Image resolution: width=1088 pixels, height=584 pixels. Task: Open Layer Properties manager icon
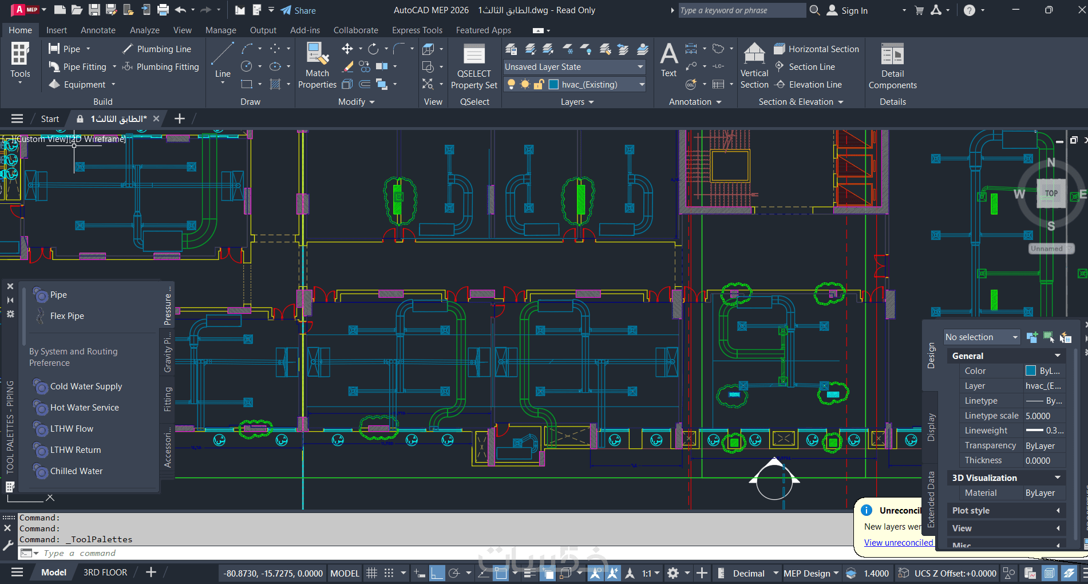511,49
